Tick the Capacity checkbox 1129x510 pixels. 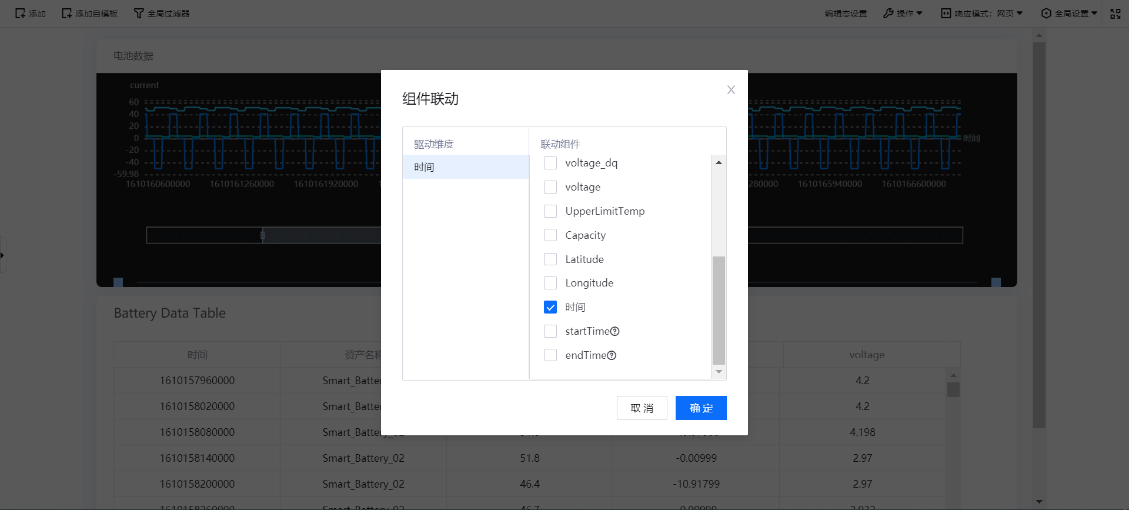pos(550,235)
